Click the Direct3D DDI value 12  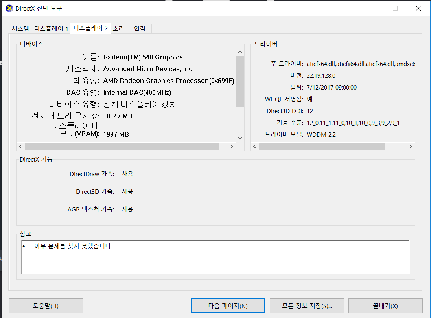(310, 111)
